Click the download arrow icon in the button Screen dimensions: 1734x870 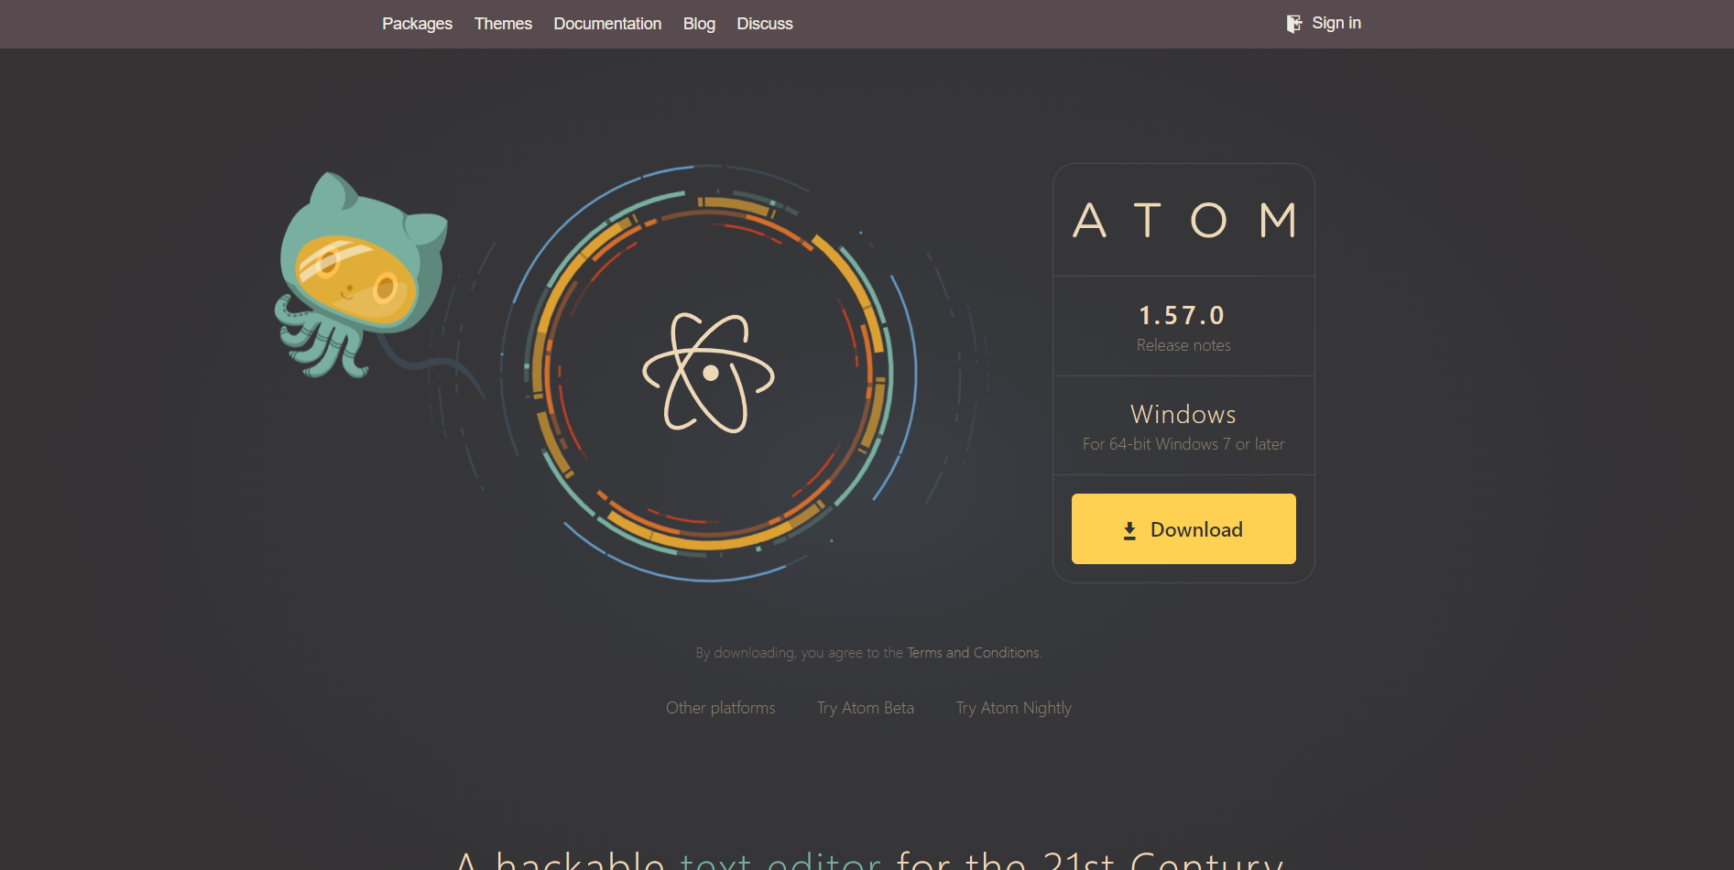point(1129,530)
